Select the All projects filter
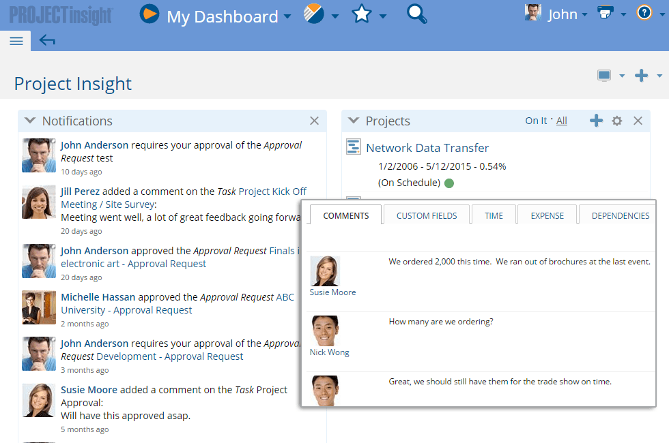 (x=562, y=121)
